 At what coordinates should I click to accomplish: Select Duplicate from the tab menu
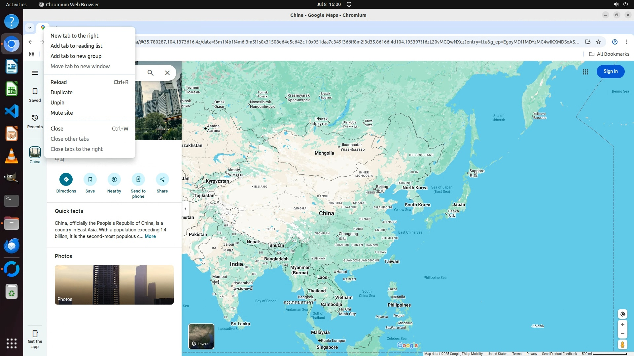pos(61,92)
